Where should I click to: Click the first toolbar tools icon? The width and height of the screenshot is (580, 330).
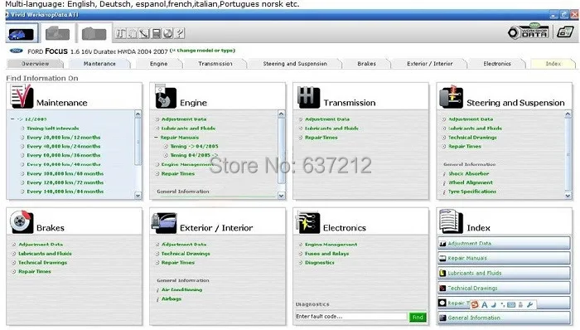pyautogui.click(x=121, y=33)
